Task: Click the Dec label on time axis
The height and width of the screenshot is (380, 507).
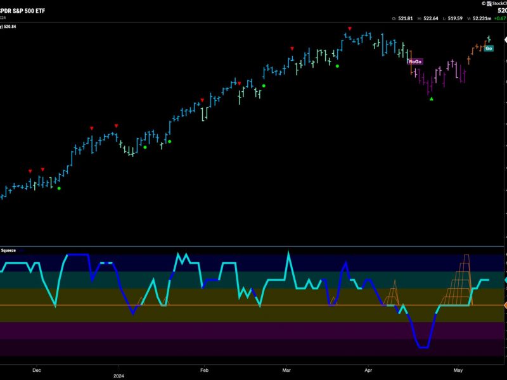Action: [x=37, y=370]
